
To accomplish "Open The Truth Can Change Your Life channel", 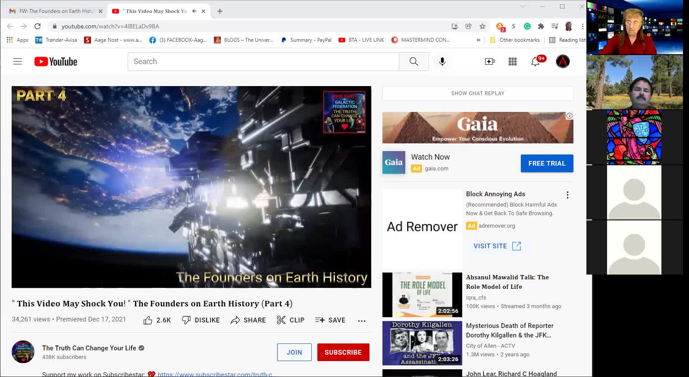I will click(x=89, y=348).
